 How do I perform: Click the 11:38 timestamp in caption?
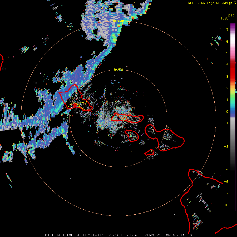coord(186,235)
